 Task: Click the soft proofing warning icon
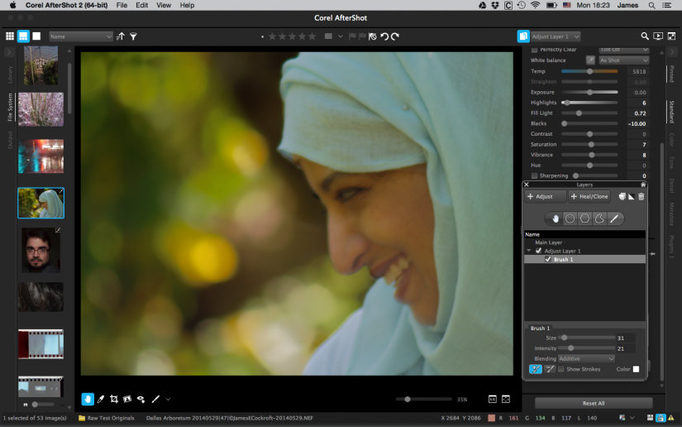[671, 418]
